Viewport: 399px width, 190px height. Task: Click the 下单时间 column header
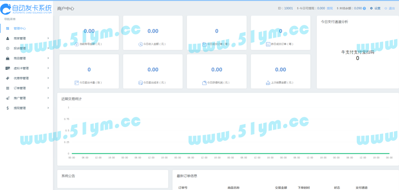click(303, 187)
